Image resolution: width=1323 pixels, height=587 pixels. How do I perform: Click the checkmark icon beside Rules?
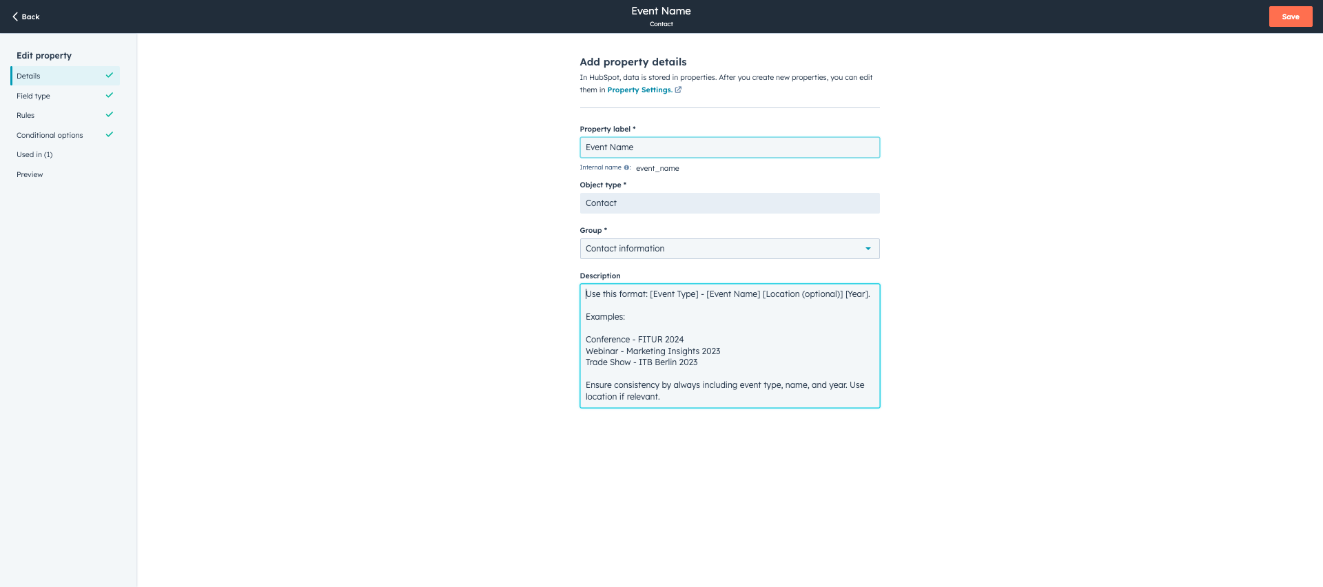pyautogui.click(x=109, y=114)
